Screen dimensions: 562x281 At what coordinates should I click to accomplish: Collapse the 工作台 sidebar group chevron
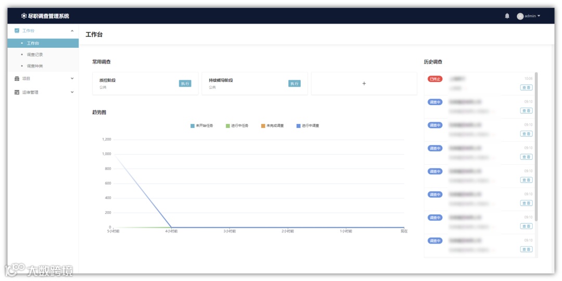click(72, 31)
